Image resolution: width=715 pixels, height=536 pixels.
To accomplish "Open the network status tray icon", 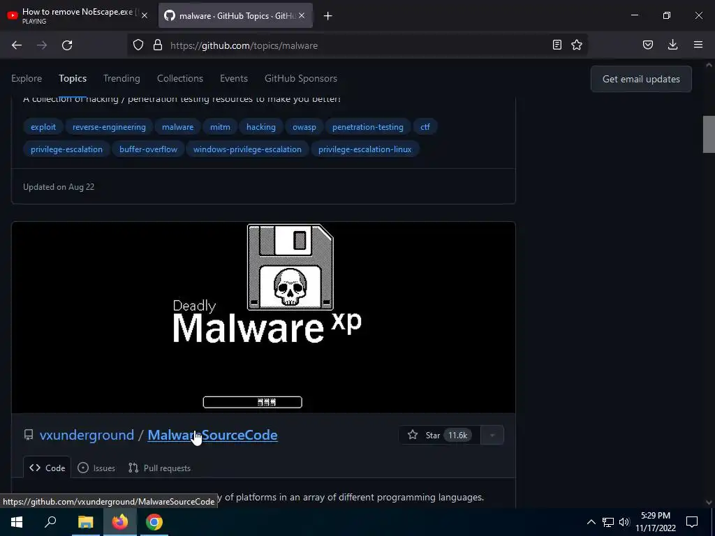I will pyautogui.click(x=608, y=522).
